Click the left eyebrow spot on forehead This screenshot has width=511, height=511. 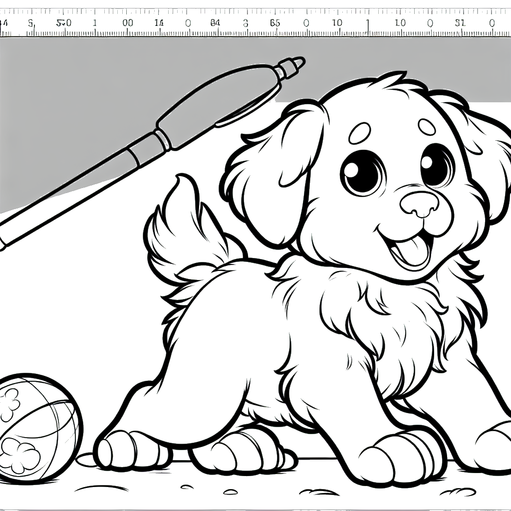point(359,133)
